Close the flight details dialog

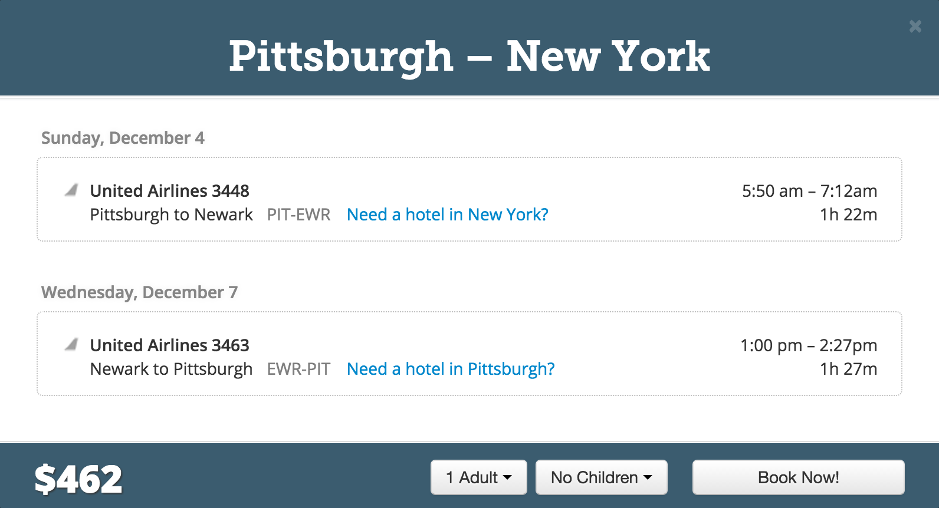click(x=915, y=27)
